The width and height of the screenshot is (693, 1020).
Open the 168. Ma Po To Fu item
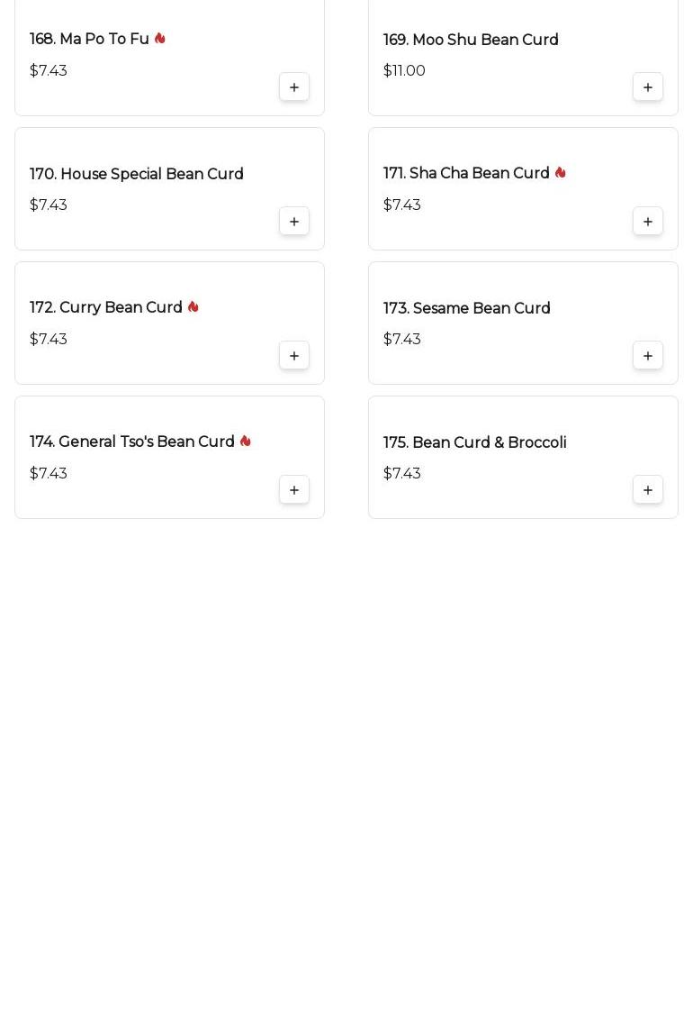(89, 39)
